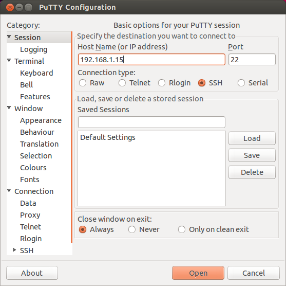Screen dimensions: 286x286
Task: Save the current session
Action: [x=252, y=155]
